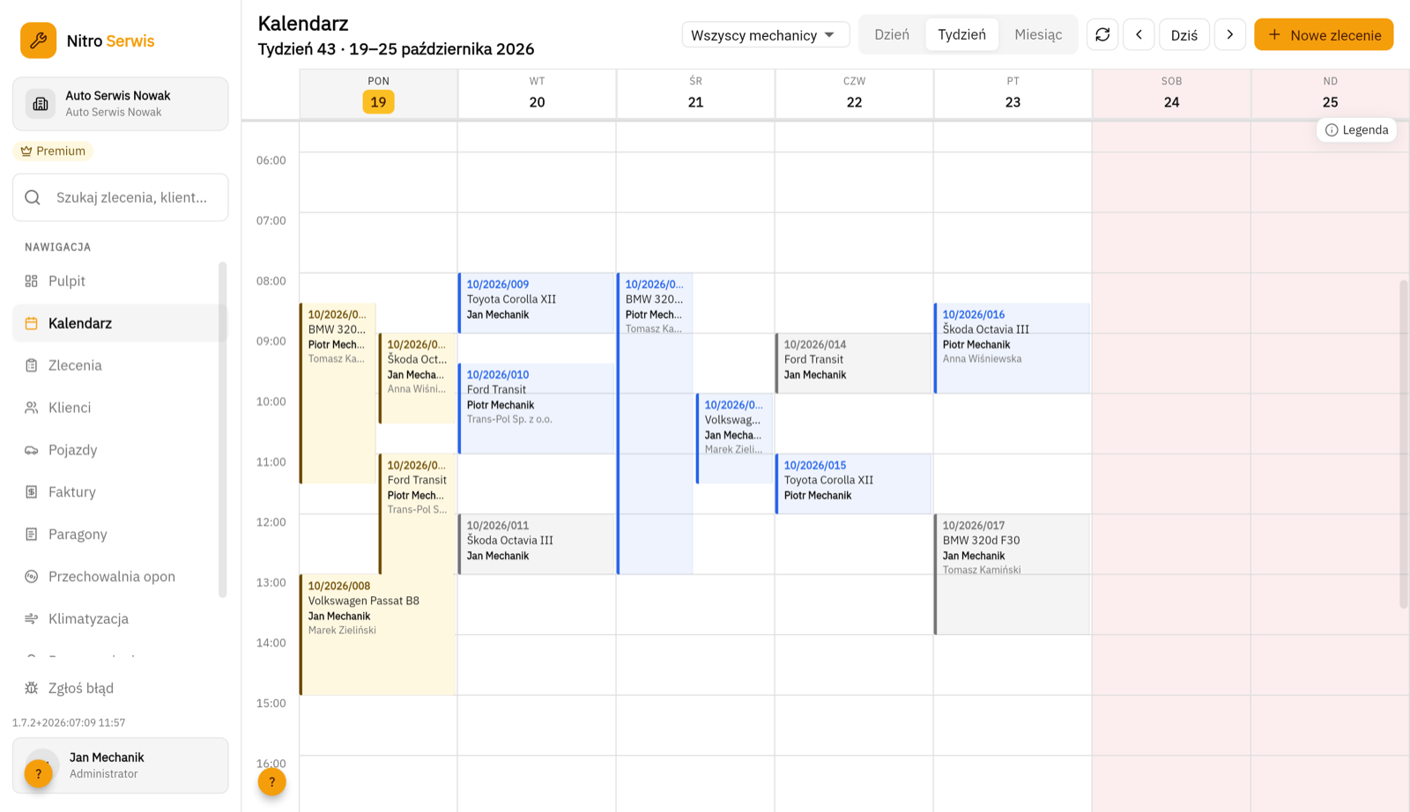Create new order with Nowe zlecenie
The width and height of the screenshot is (1410, 812).
coord(1324,35)
